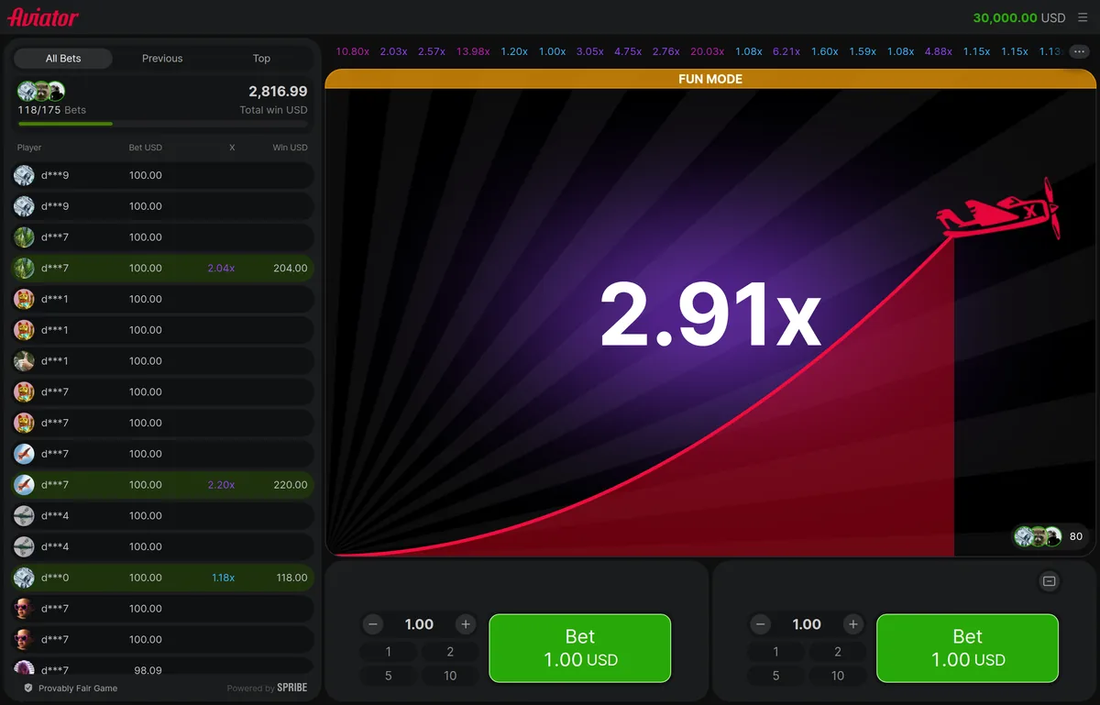Click avatar group above 118/175 Bets
Image resolution: width=1100 pixels, height=705 pixels.
pos(41,91)
